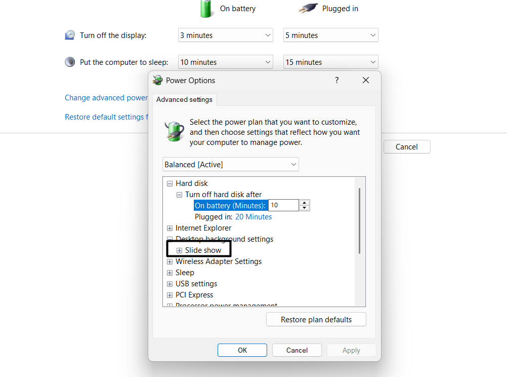Close the Power Options dialog
This screenshot has width=507, height=377.
[366, 80]
